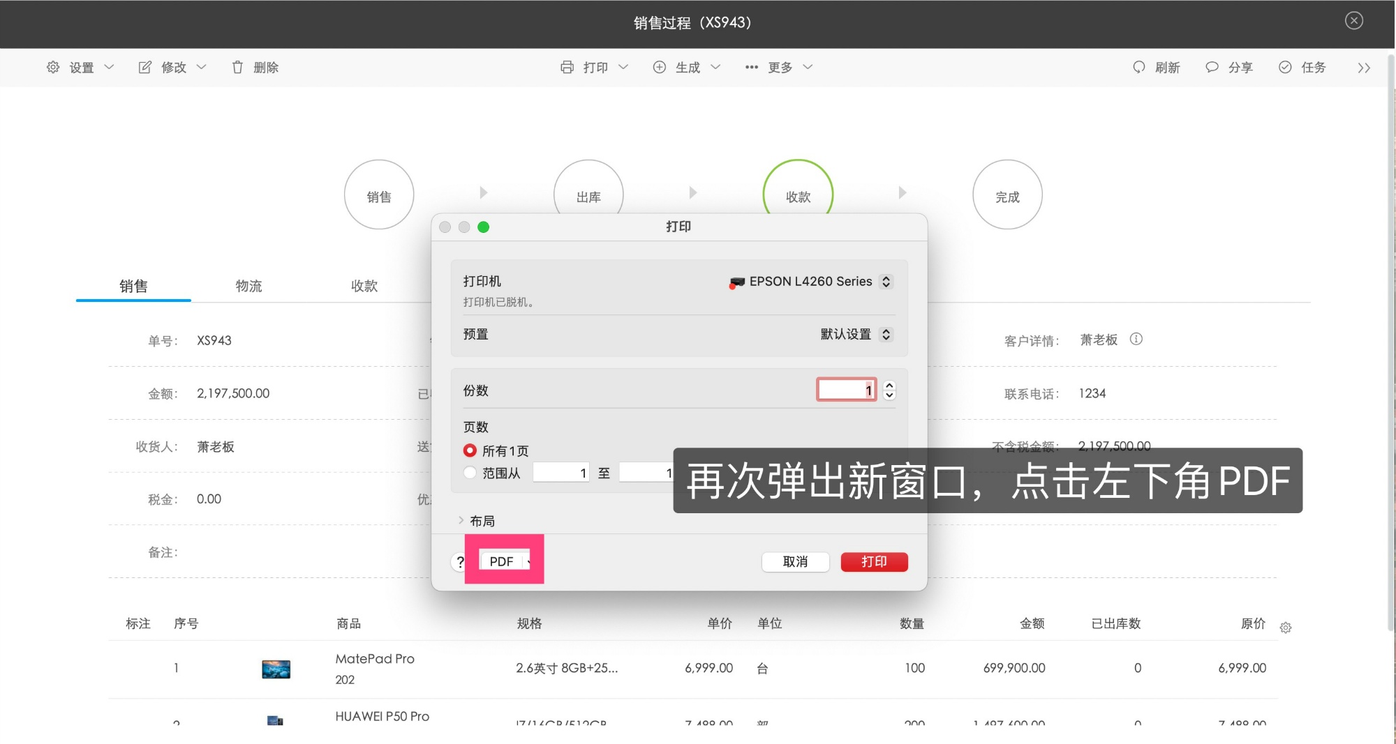Click the 任务 checkmark icon
The image size is (1396, 744).
[x=1285, y=67]
